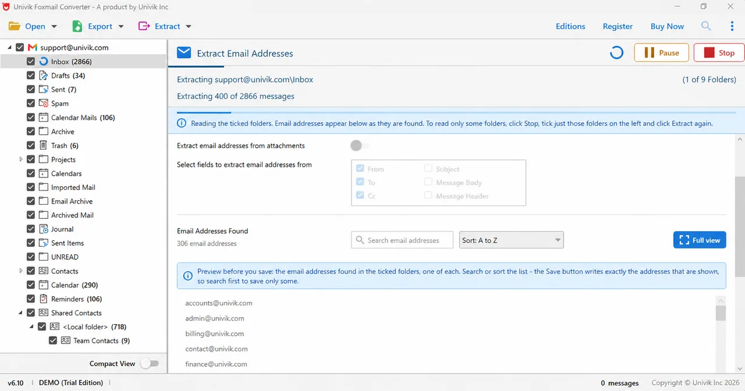Open the Editions menu item
Viewport: 745px width, 391px height.
pos(570,26)
